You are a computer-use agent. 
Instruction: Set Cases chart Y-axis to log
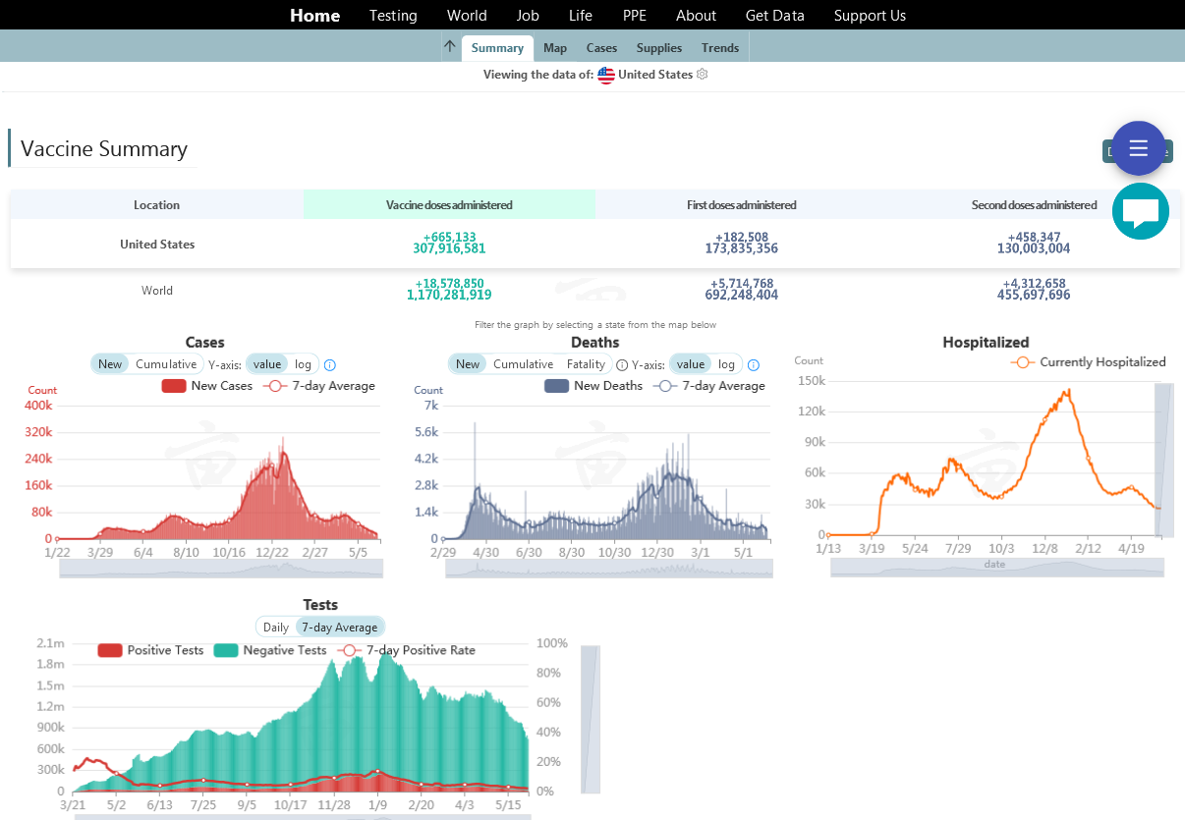[x=303, y=364]
